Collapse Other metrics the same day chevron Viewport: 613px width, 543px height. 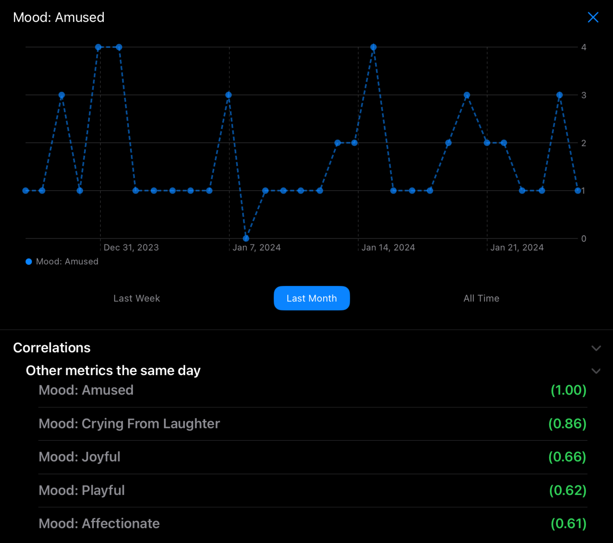(x=596, y=371)
